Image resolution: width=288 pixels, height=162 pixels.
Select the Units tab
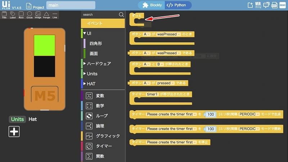point(17,119)
